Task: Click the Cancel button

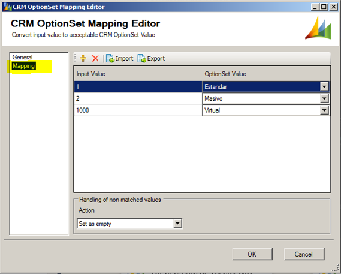Action: 304,254
